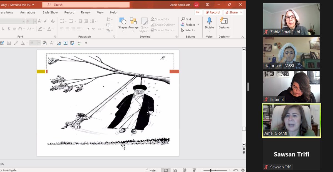
Task: Open Change Case Aa dropdown
Action: (31, 29)
